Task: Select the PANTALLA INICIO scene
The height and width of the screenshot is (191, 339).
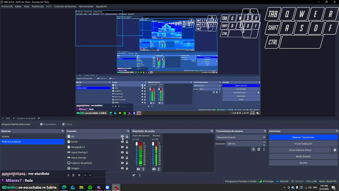Action: pyautogui.click(x=32, y=142)
